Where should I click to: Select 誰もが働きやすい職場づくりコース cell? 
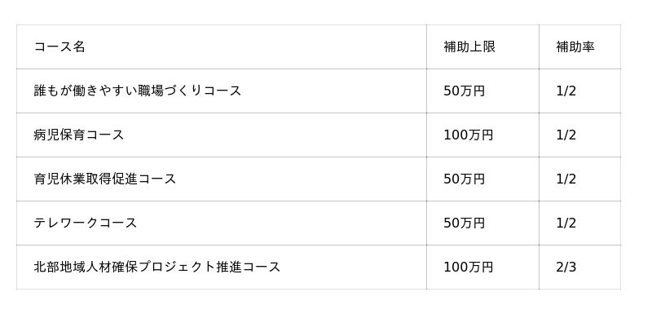221,91
